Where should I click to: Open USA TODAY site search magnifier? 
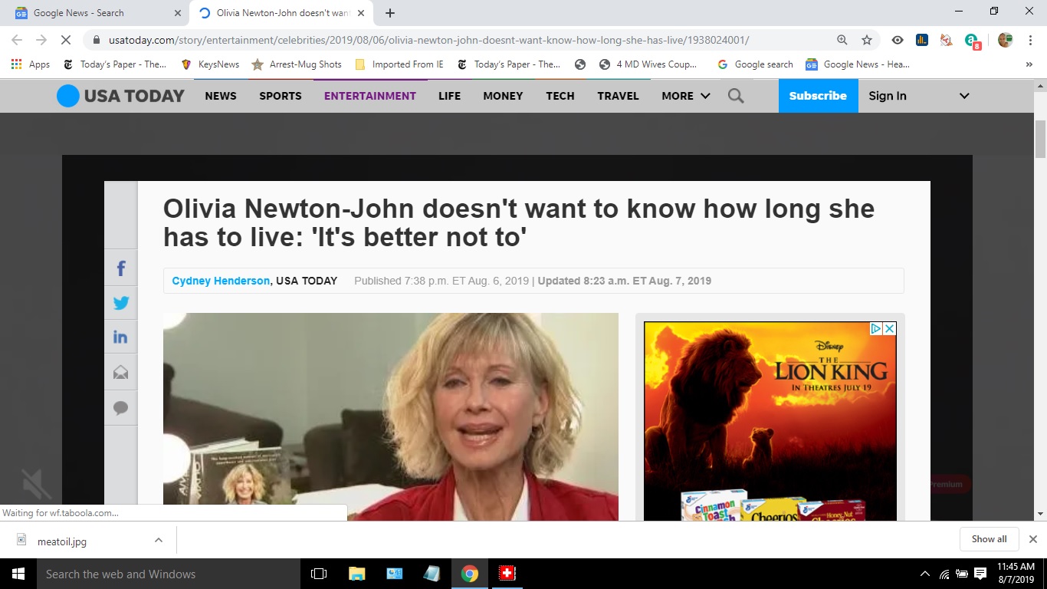click(x=736, y=96)
